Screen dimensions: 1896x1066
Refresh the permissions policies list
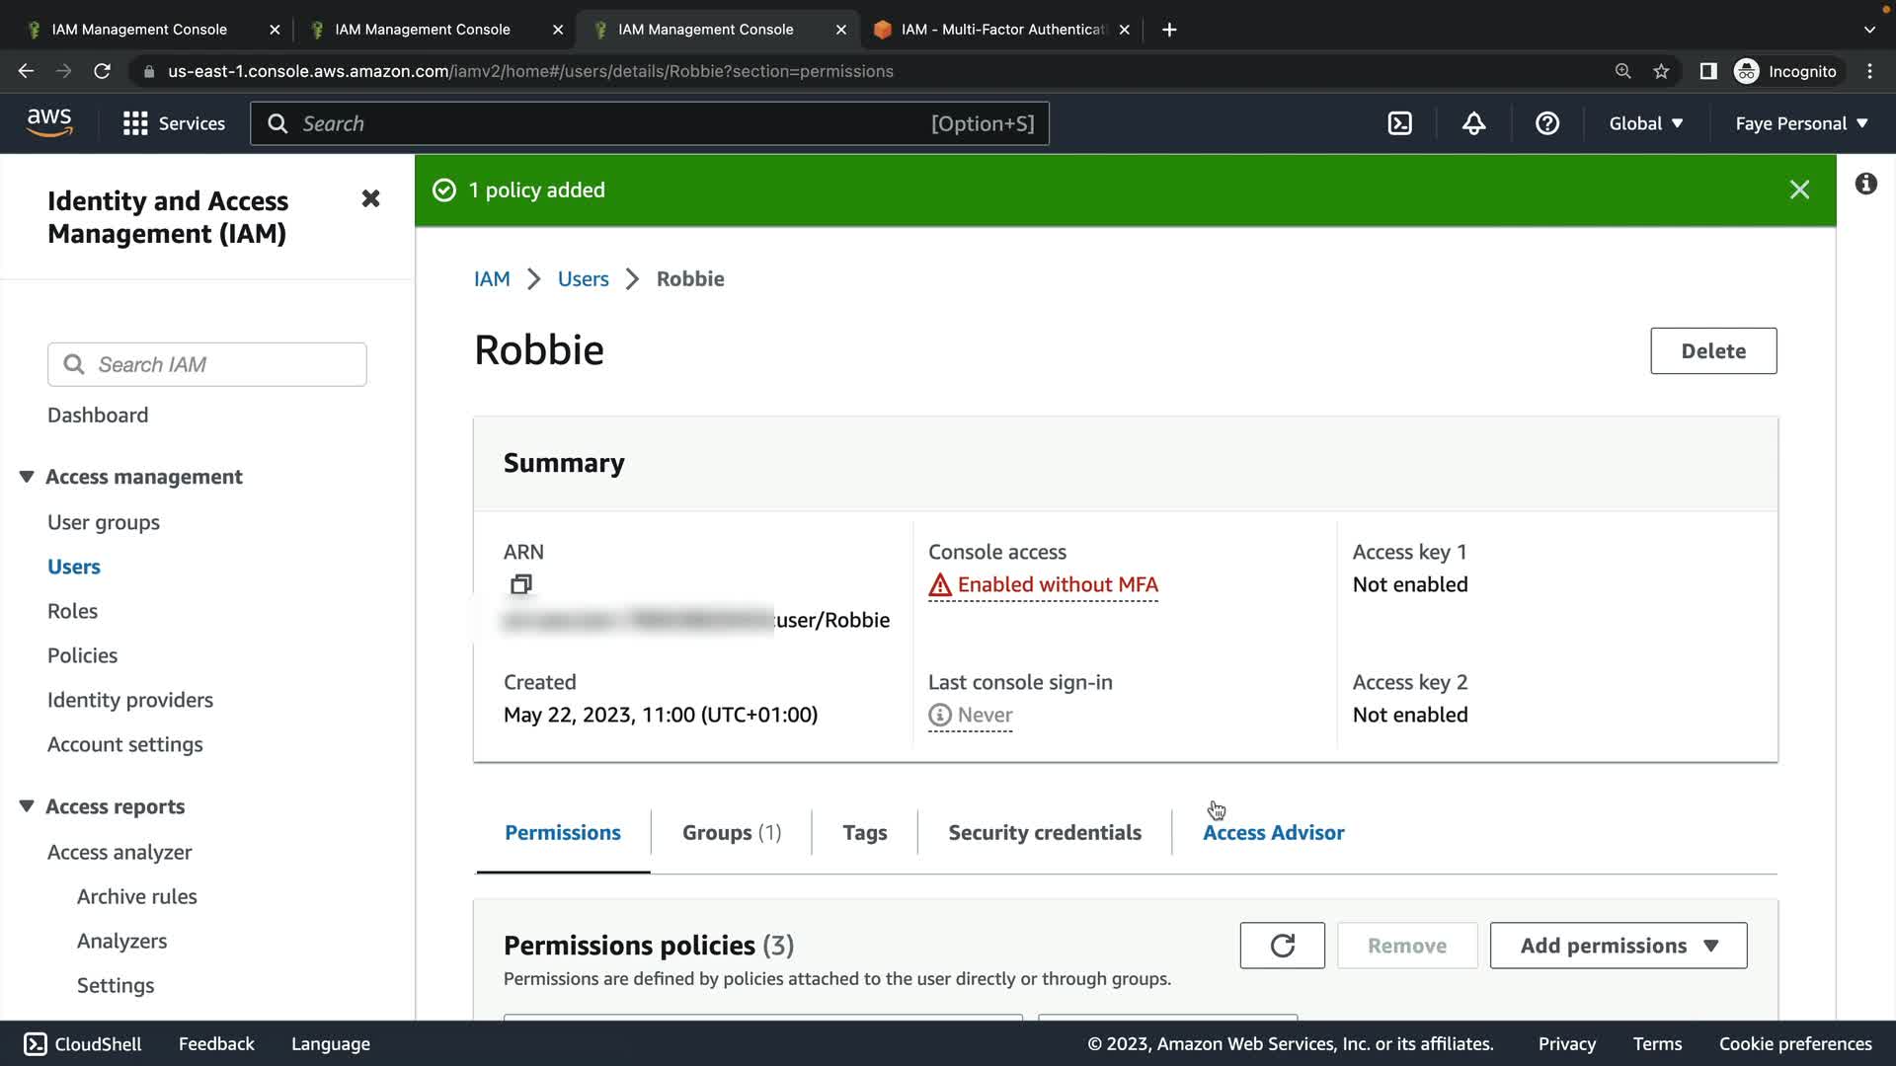pyautogui.click(x=1282, y=946)
